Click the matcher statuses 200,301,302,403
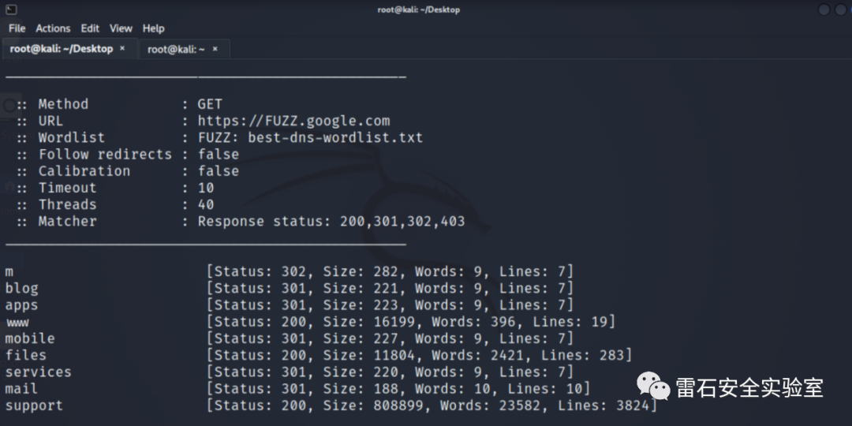 [x=402, y=222]
